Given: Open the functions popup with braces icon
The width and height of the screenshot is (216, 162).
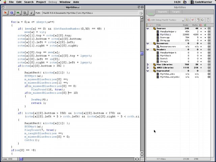Looking at the screenshot, I should pyautogui.click(x=12, y=13).
